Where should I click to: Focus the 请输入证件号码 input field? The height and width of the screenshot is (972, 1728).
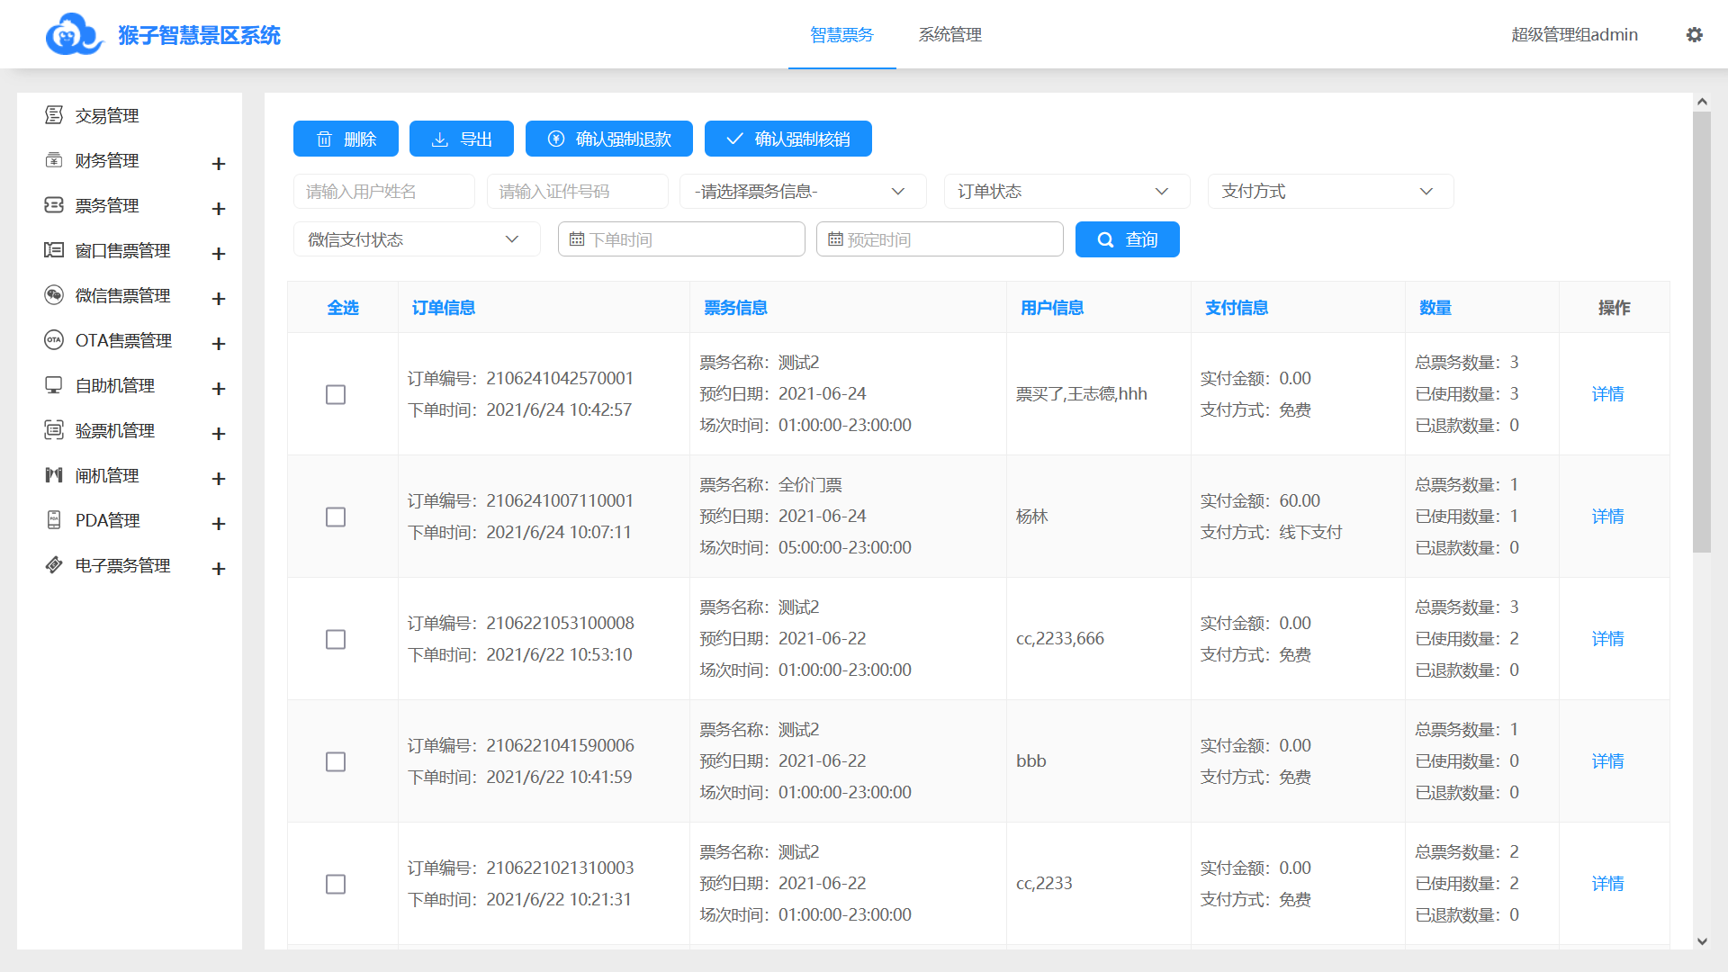click(x=577, y=192)
